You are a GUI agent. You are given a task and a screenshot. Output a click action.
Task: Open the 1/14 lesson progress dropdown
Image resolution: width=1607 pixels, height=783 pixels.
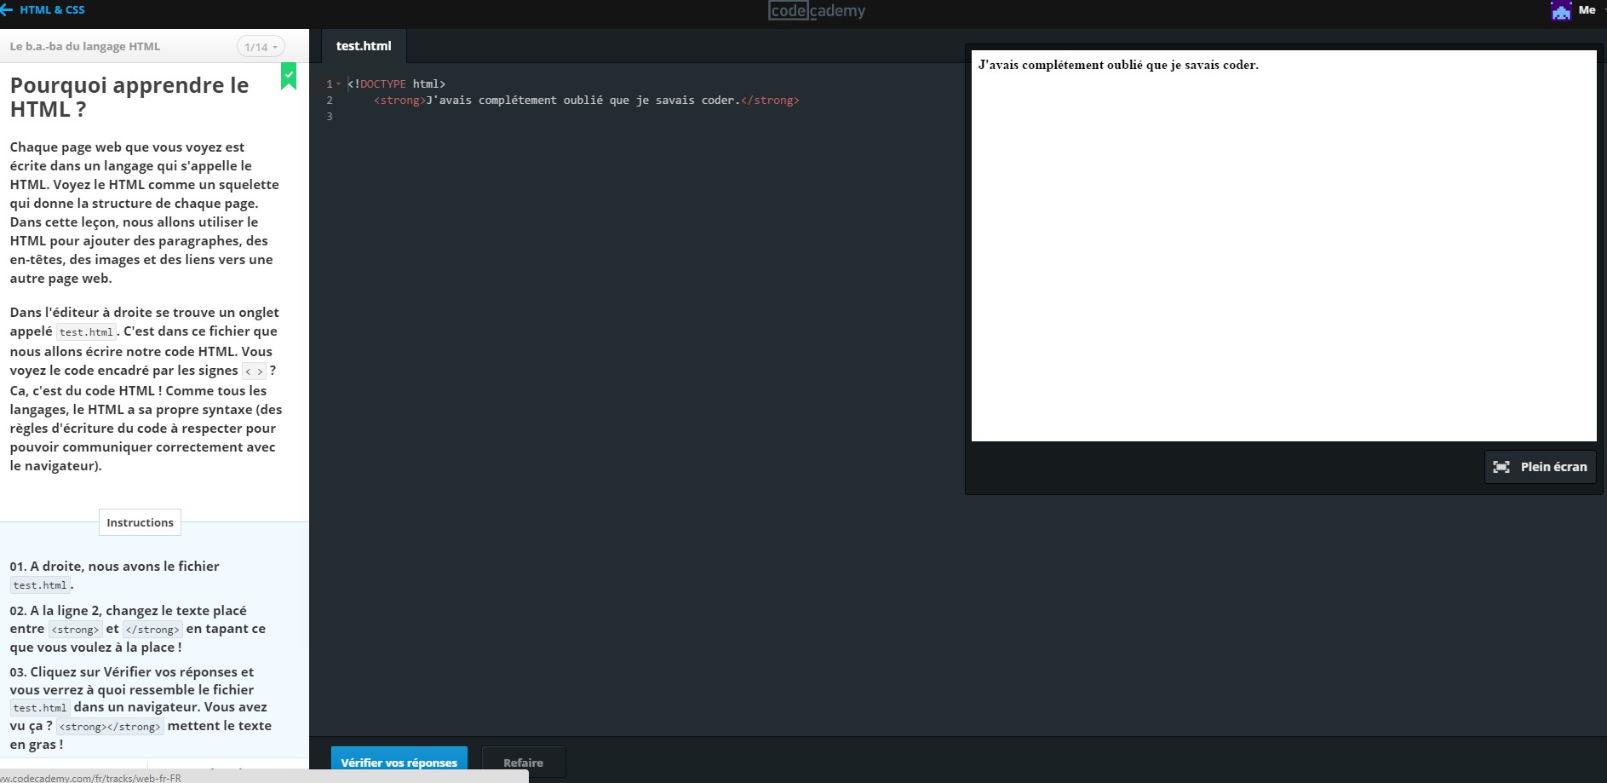pos(261,47)
